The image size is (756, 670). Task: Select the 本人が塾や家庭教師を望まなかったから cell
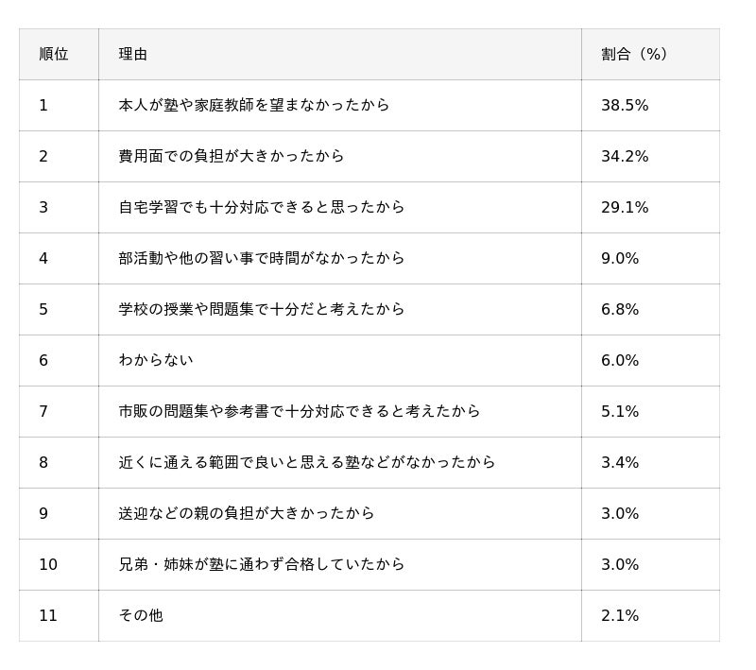point(253,106)
